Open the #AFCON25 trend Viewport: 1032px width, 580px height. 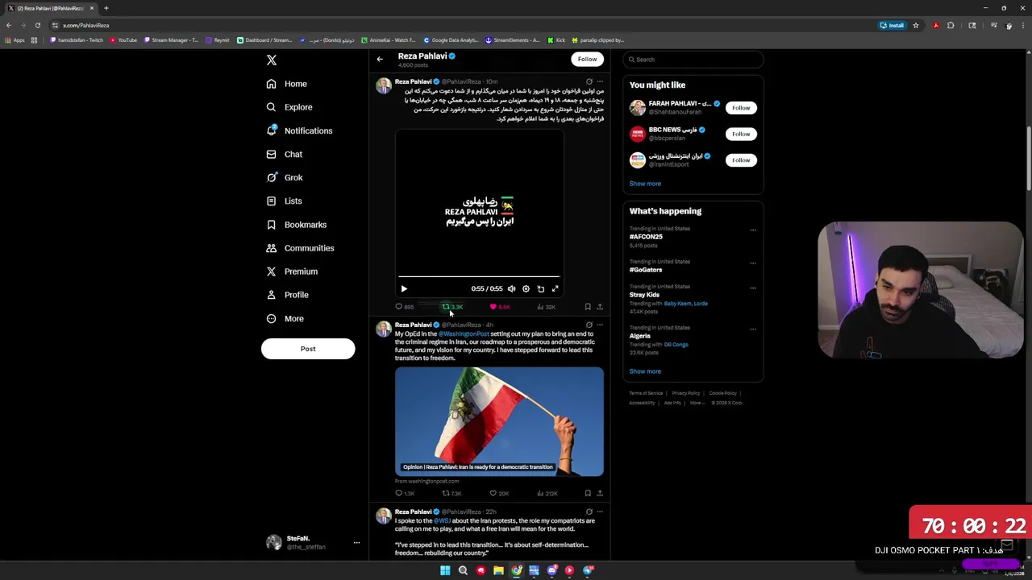[646, 237]
